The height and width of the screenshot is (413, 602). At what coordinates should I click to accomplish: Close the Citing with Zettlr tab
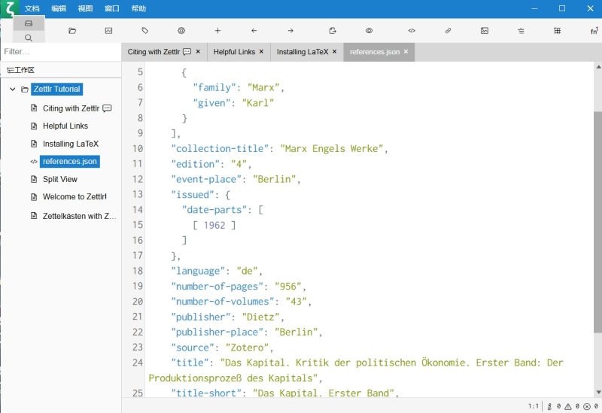[x=198, y=51]
